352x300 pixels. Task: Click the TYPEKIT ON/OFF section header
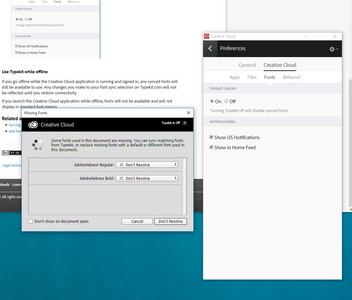point(223,89)
